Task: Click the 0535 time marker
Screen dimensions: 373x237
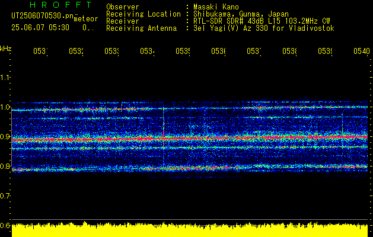Action: coord(183,51)
